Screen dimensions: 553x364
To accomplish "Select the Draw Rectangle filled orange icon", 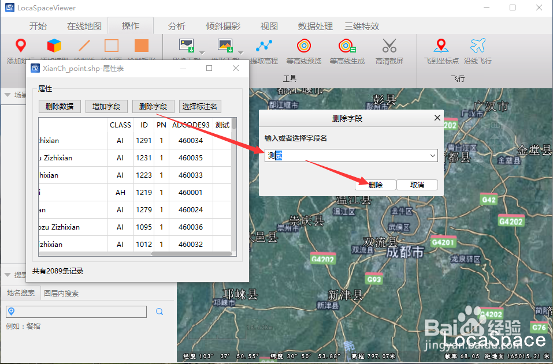I will pyautogui.click(x=142, y=46).
